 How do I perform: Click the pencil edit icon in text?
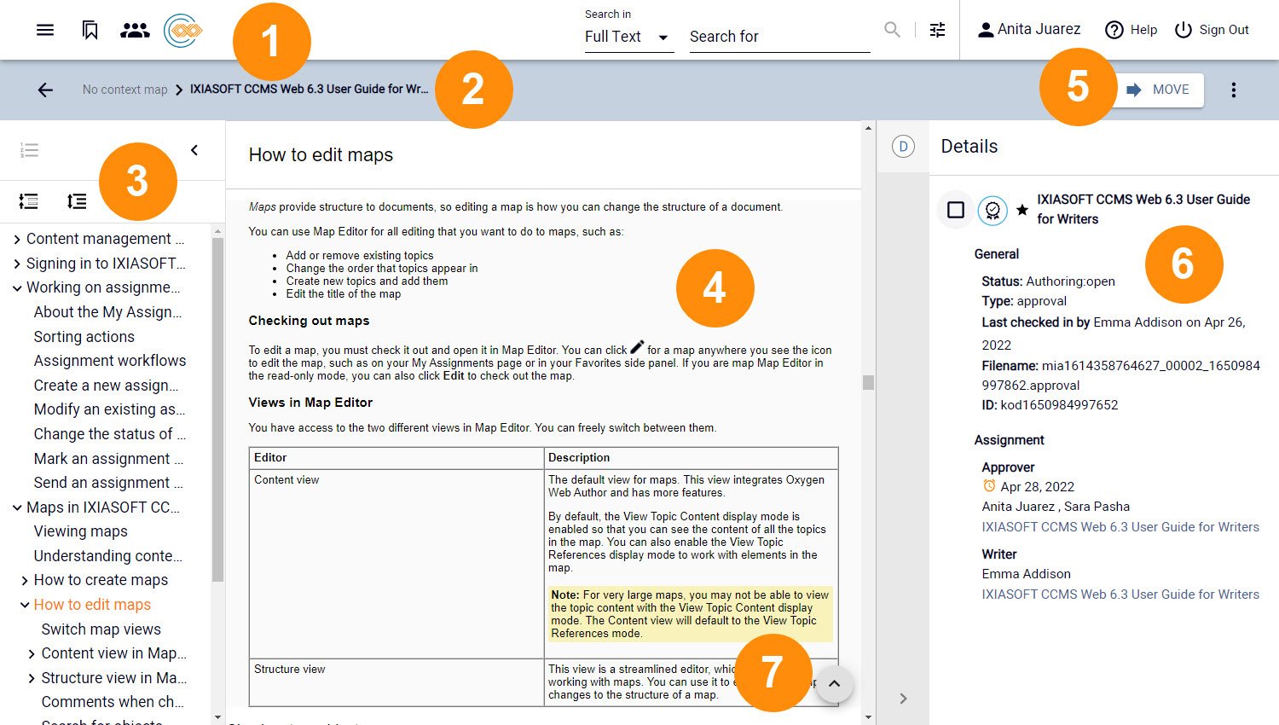tap(637, 346)
